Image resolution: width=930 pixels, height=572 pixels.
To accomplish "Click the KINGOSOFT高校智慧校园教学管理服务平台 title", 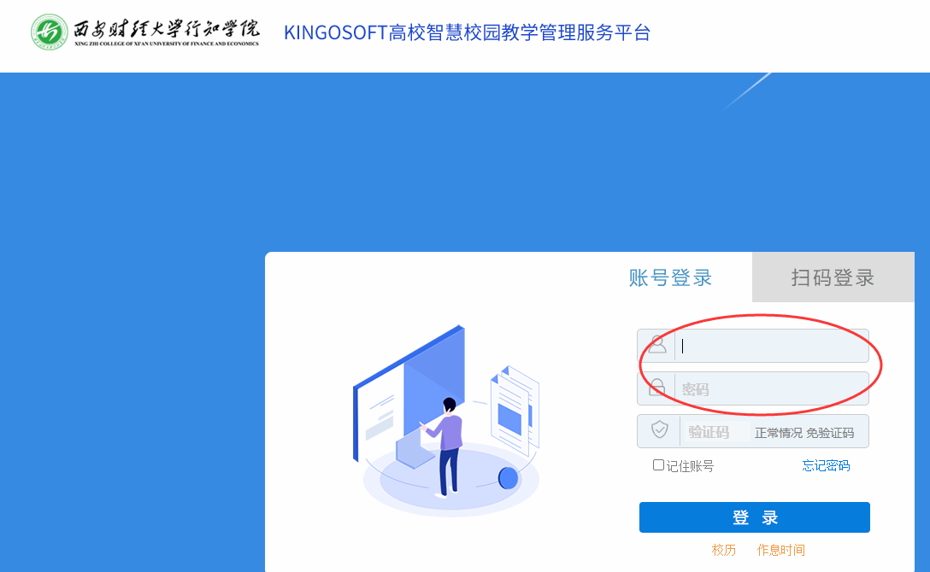I will 467,32.
